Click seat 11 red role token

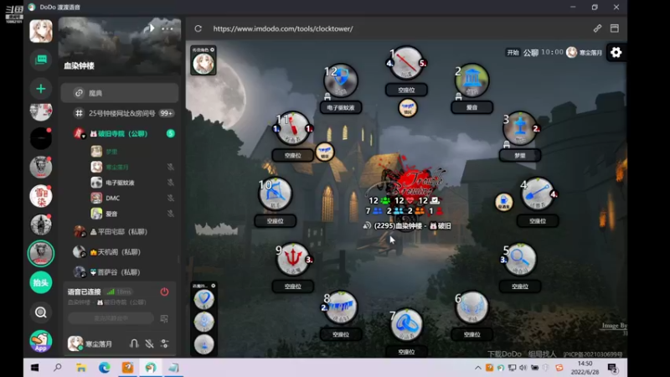[x=292, y=128]
